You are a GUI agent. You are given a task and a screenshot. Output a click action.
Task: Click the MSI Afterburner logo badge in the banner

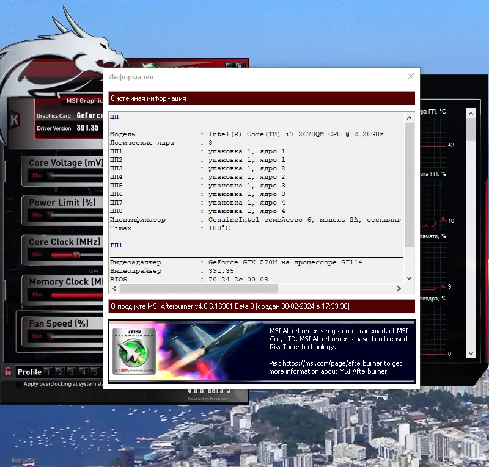tap(134, 351)
